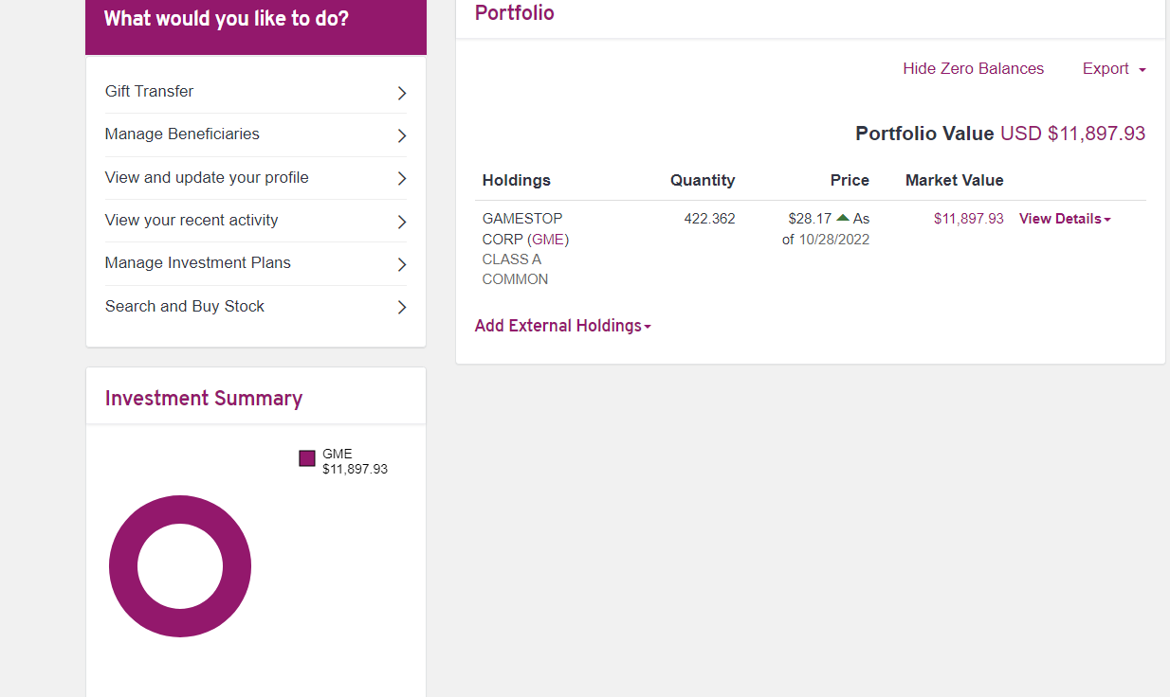
Task: Open the Export dropdown
Action: [1114, 68]
